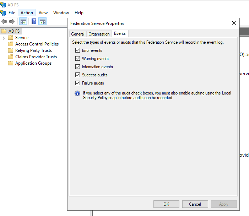Screen dimensions: 249x216
Task: Disable the Success audits checkbox
Action: click(77, 75)
